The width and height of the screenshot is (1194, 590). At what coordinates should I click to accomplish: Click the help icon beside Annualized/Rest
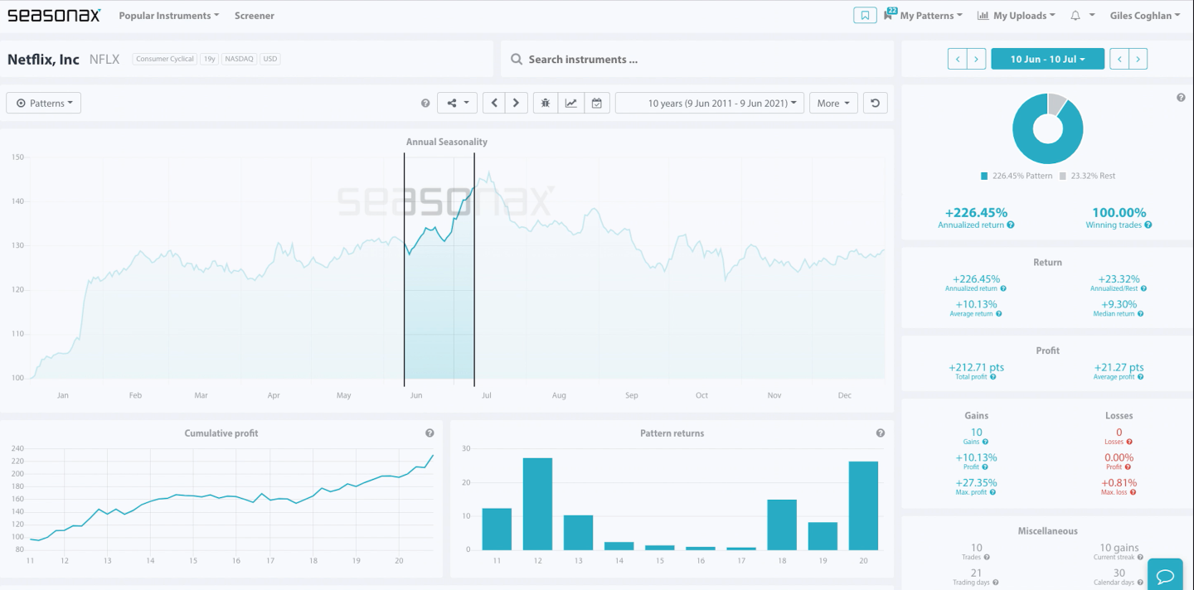coord(1144,288)
